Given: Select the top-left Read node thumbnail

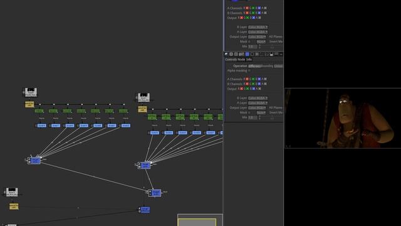Looking at the screenshot, I should tap(31, 92).
